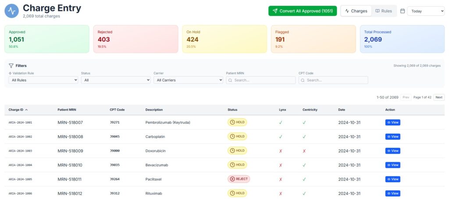The image size is (449, 199).
Task: Sort by Charge ID column arrow
Action: coord(26,110)
